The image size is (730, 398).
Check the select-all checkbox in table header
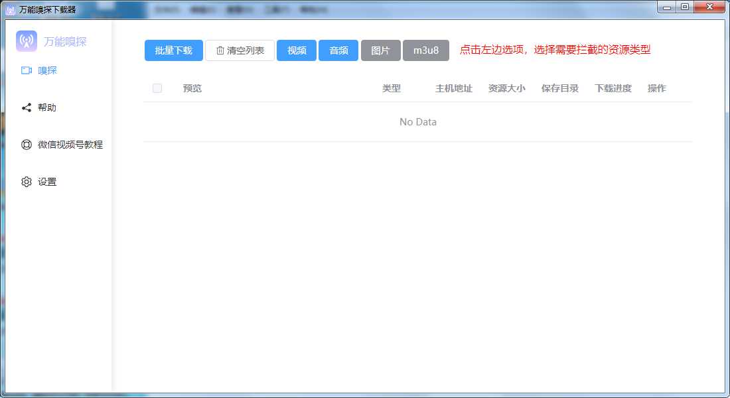pos(157,88)
